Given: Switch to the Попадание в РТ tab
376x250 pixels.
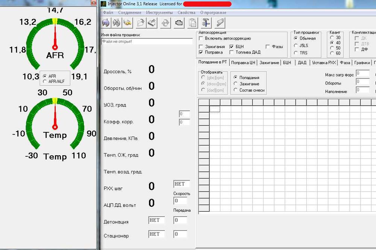Looking at the screenshot, I should pos(212,62).
